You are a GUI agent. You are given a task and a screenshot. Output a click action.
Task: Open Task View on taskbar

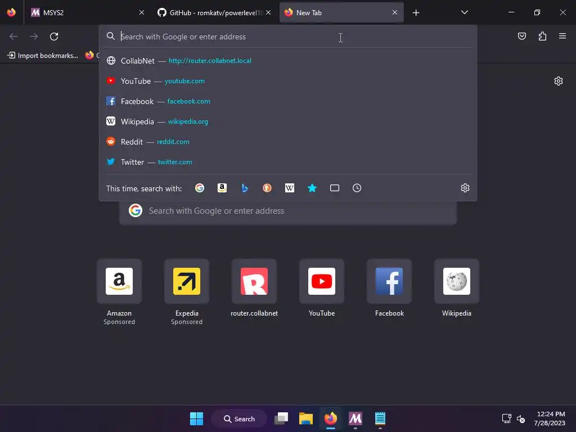coord(281,418)
